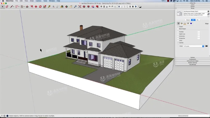Viewport: 210px width, 118px height.
Task: Enable the Profiles checkbox
Action: [178, 32]
